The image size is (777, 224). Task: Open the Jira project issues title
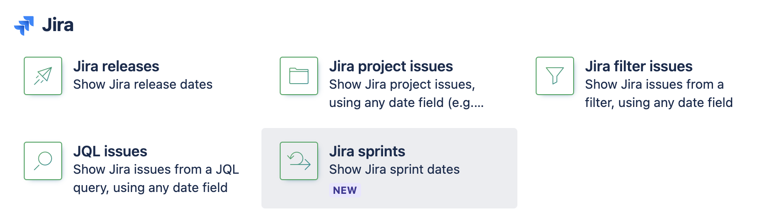(x=391, y=66)
